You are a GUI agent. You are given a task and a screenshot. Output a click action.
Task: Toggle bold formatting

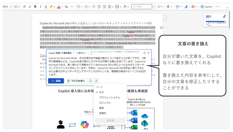(35, 7)
